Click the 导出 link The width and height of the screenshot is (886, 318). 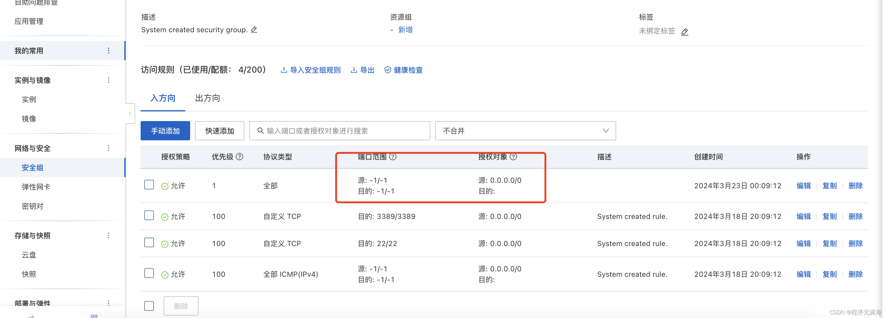(x=362, y=70)
